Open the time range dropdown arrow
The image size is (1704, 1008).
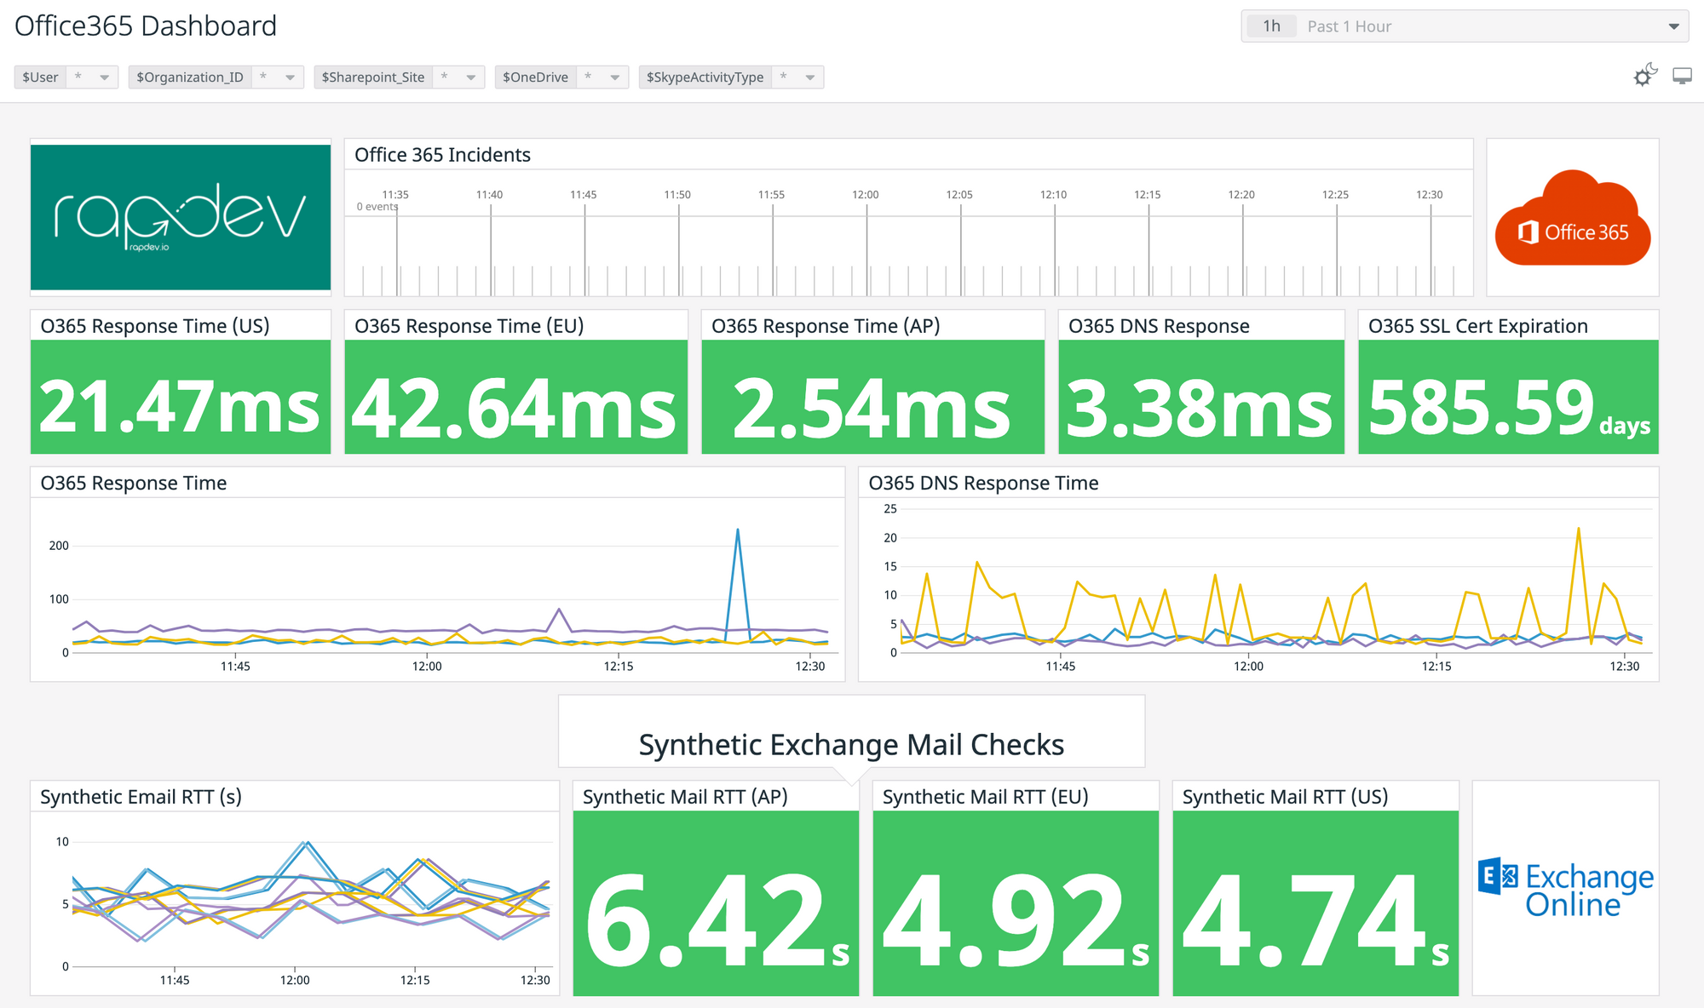[1673, 26]
